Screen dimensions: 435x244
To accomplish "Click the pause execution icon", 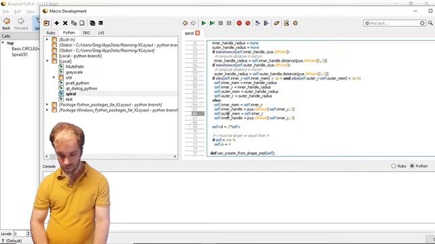I will tap(229, 23).
